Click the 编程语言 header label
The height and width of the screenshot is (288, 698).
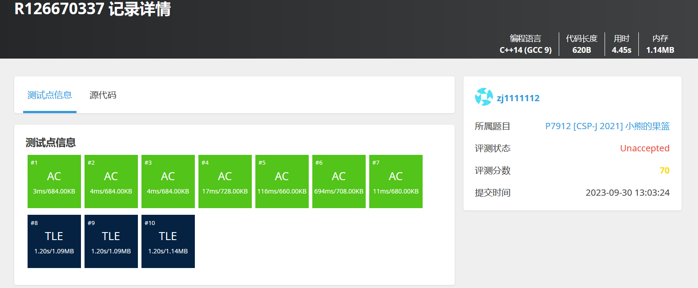(525, 39)
